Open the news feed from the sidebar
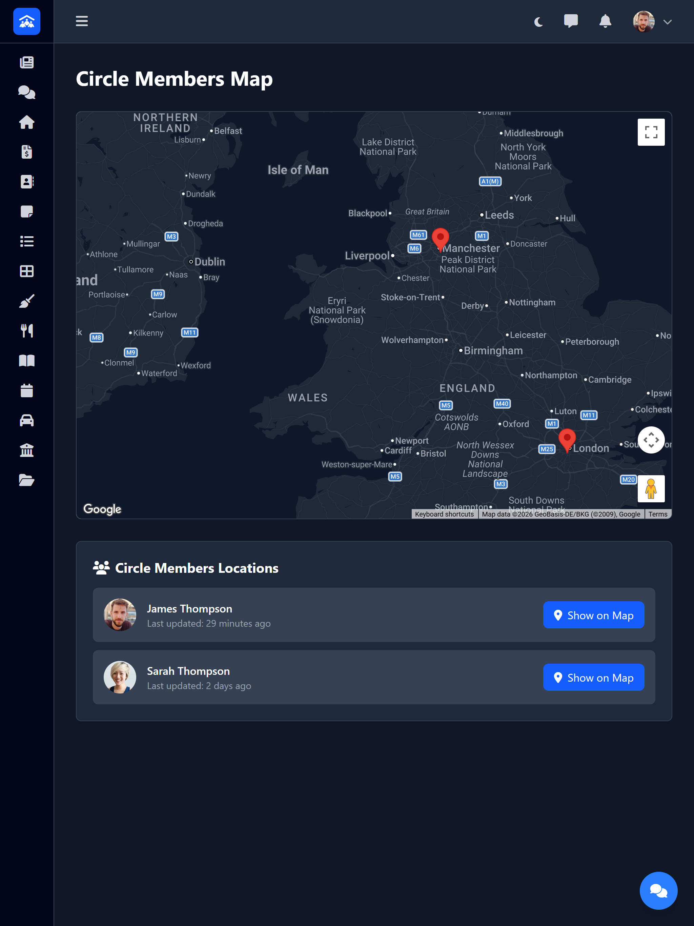The width and height of the screenshot is (694, 926). click(x=26, y=62)
